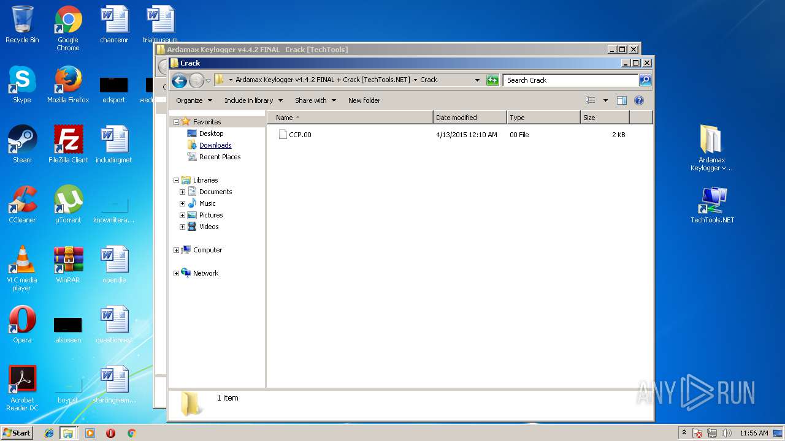Click the Start button
This screenshot has height=441, width=785.
coord(17,433)
